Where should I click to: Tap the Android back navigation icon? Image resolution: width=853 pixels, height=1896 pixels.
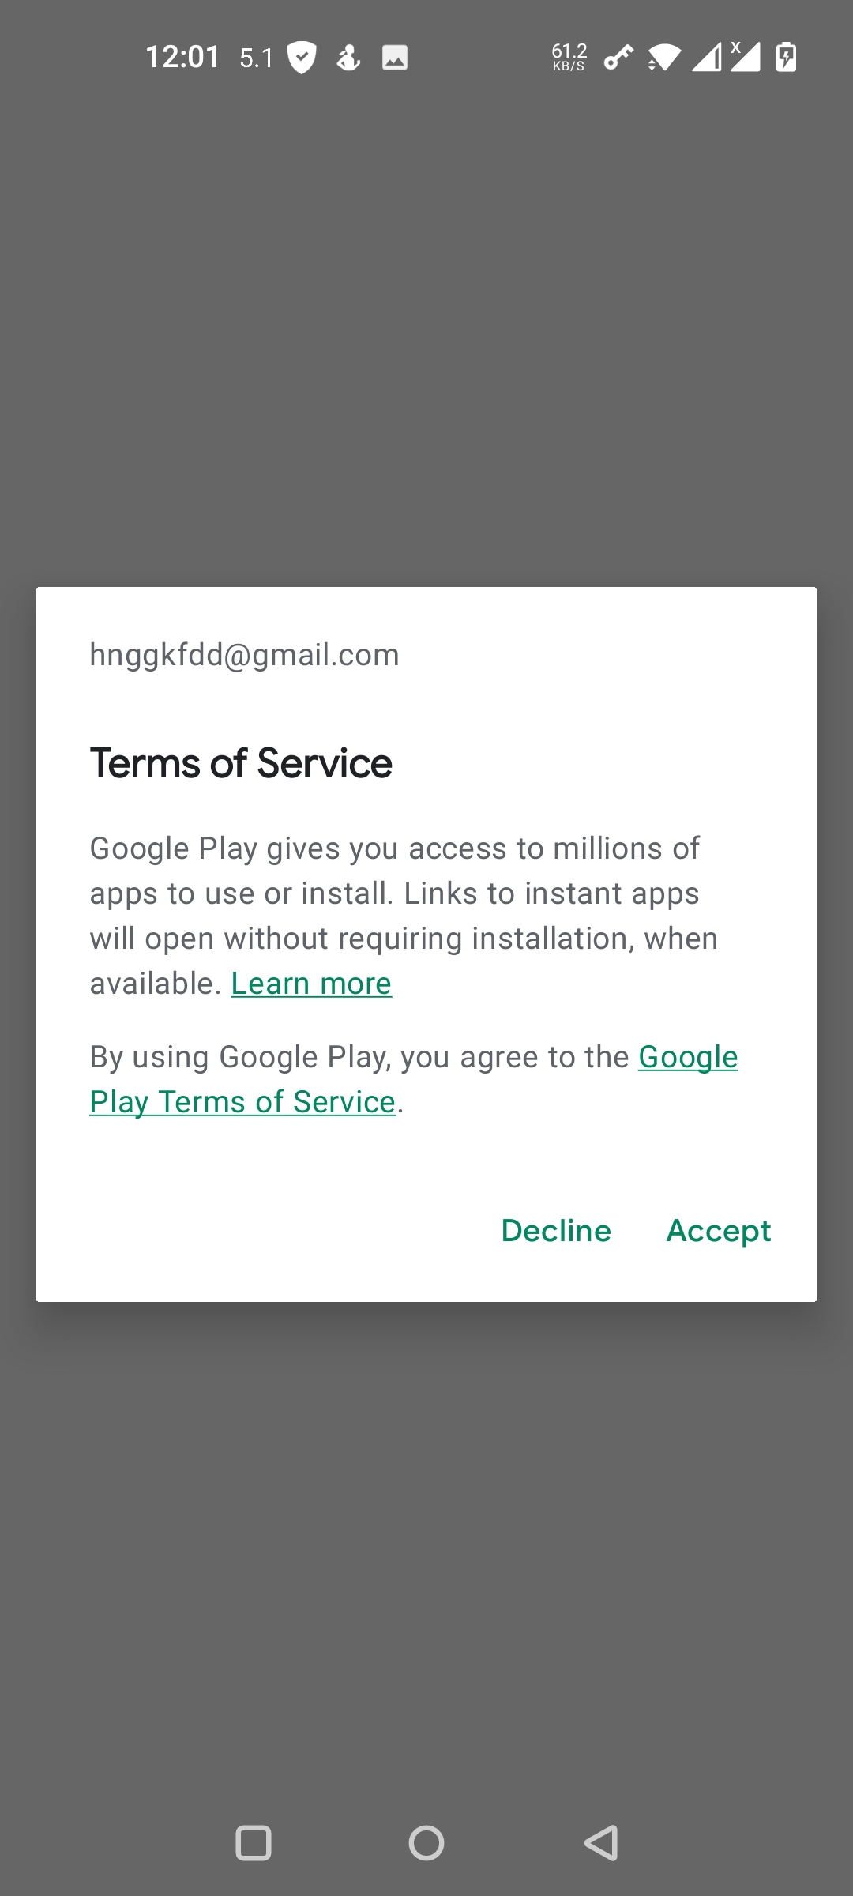[602, 1843]
